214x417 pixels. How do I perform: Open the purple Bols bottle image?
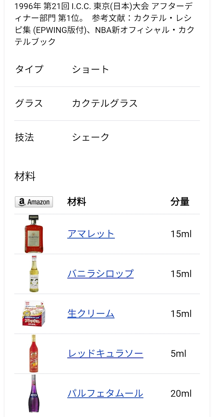point(34,393)
